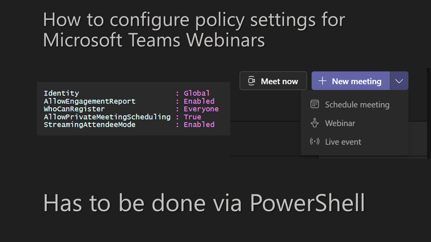The height and width of the screenshot is (242, 431).
Task: Click the camera icon in Meet now
Action: 251,81
